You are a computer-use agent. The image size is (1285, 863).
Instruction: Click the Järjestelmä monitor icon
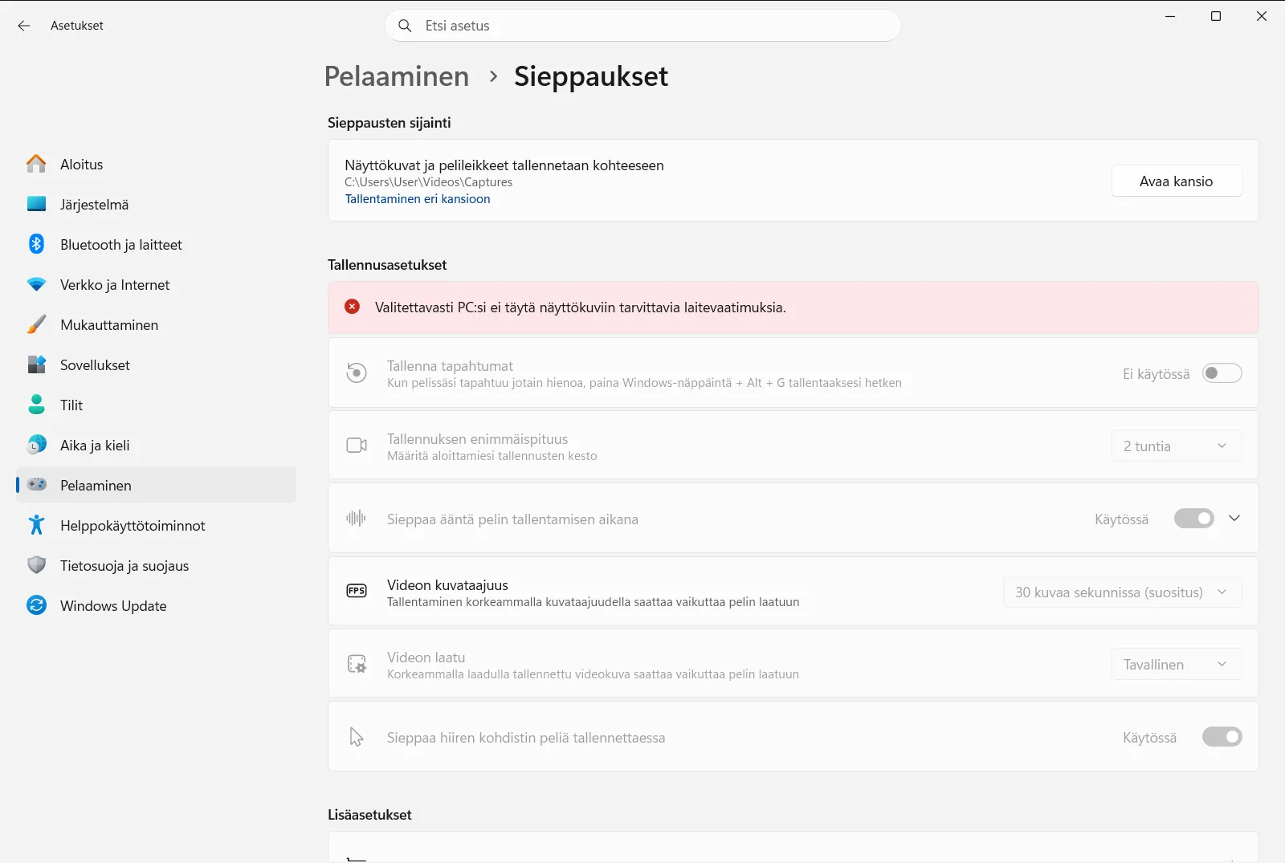click(x=36, y=204)
